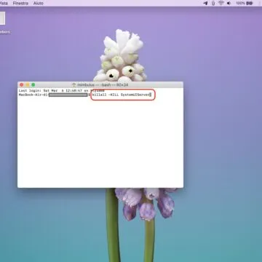The width and height of the screenshot is (262, 262).
Task: Open the Telegram menu bar icon
Action: click(x=205, y=3)
